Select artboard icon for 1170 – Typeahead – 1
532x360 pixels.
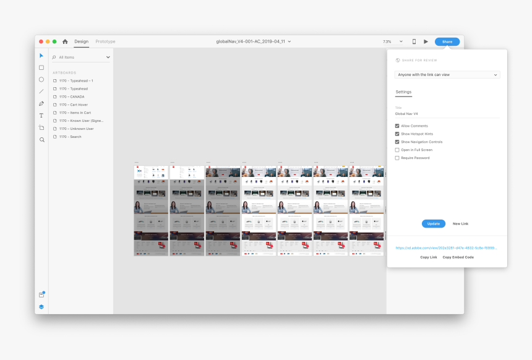click(x=55, y=81)
